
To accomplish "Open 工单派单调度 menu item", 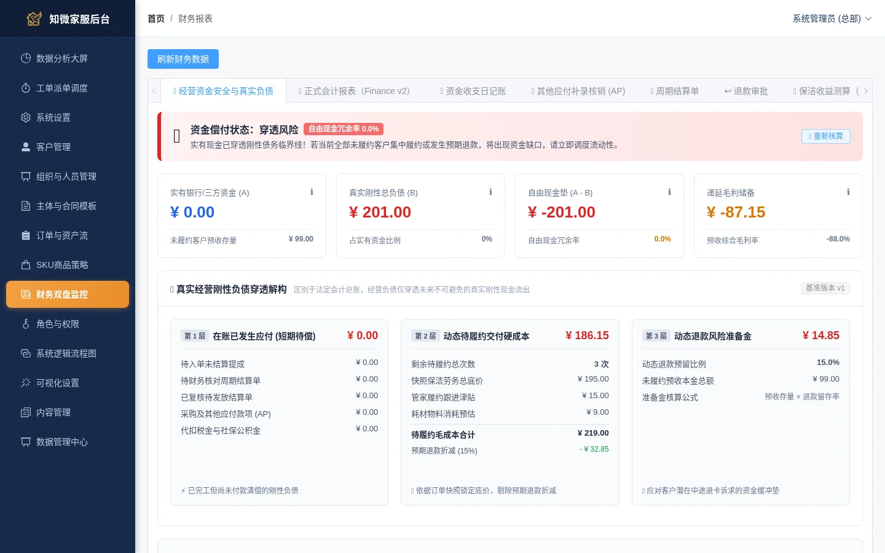I will pyautogui.click(x=68, y=88).
